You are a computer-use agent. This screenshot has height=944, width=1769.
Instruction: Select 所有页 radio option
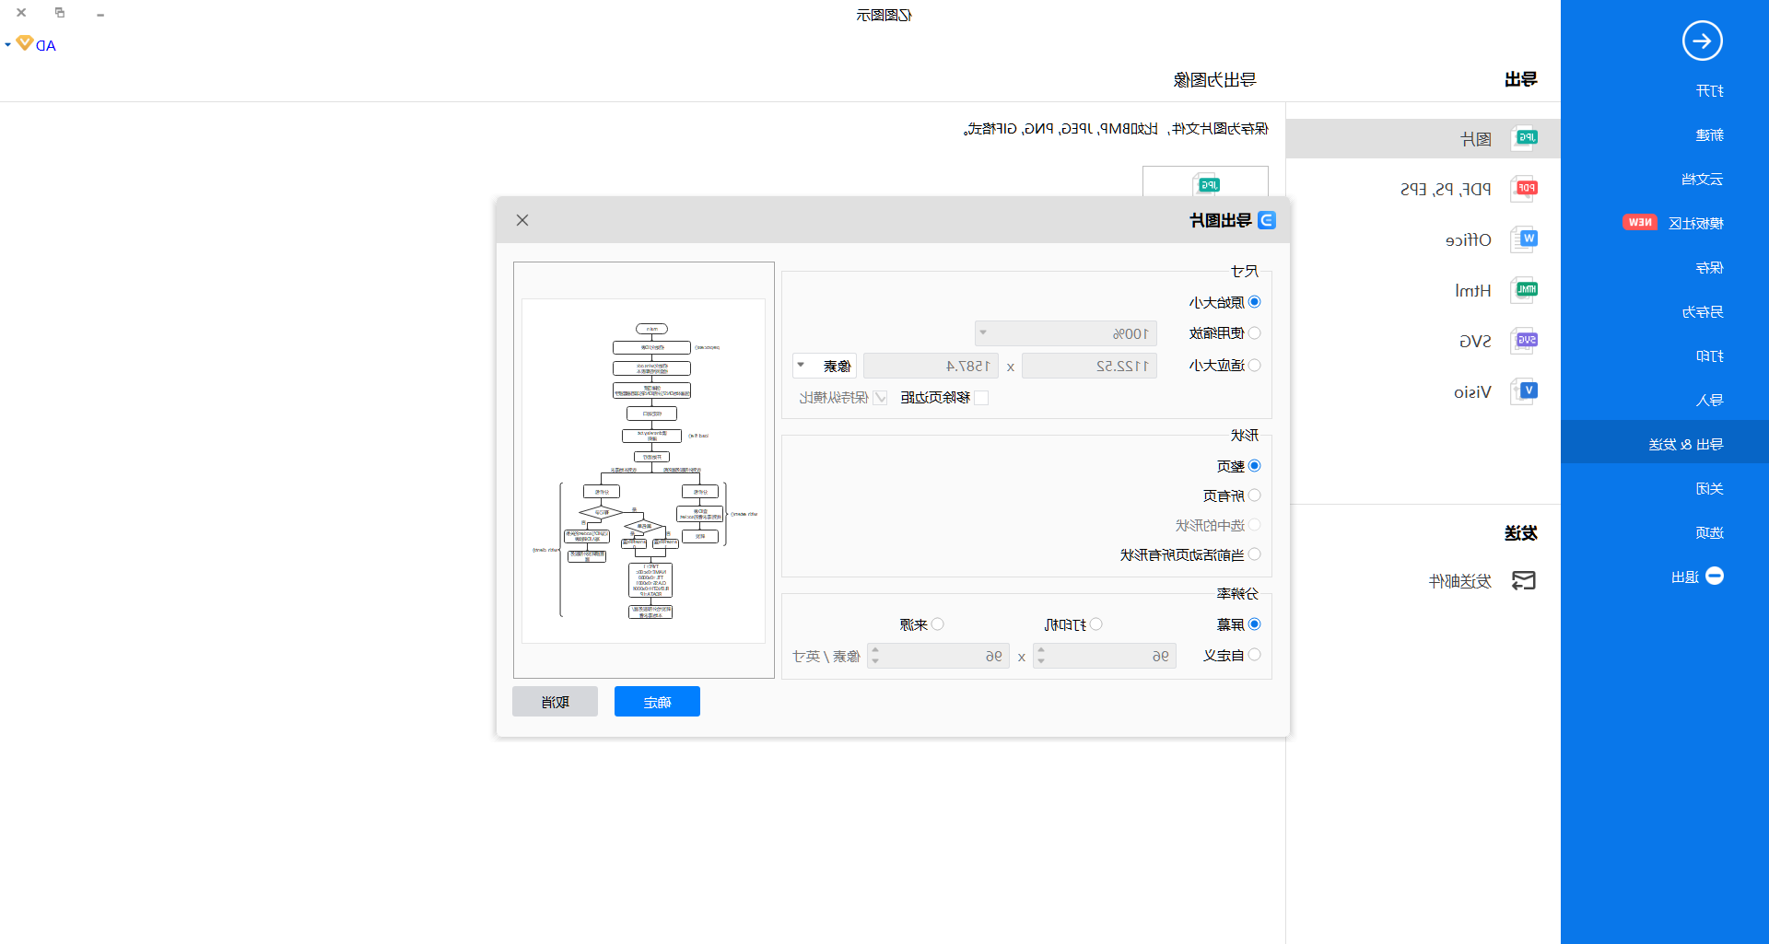click(x=1255, y=495)
